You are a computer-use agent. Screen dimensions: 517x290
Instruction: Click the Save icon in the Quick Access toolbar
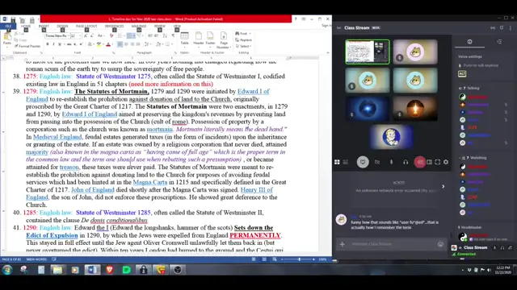coord(13,19)
